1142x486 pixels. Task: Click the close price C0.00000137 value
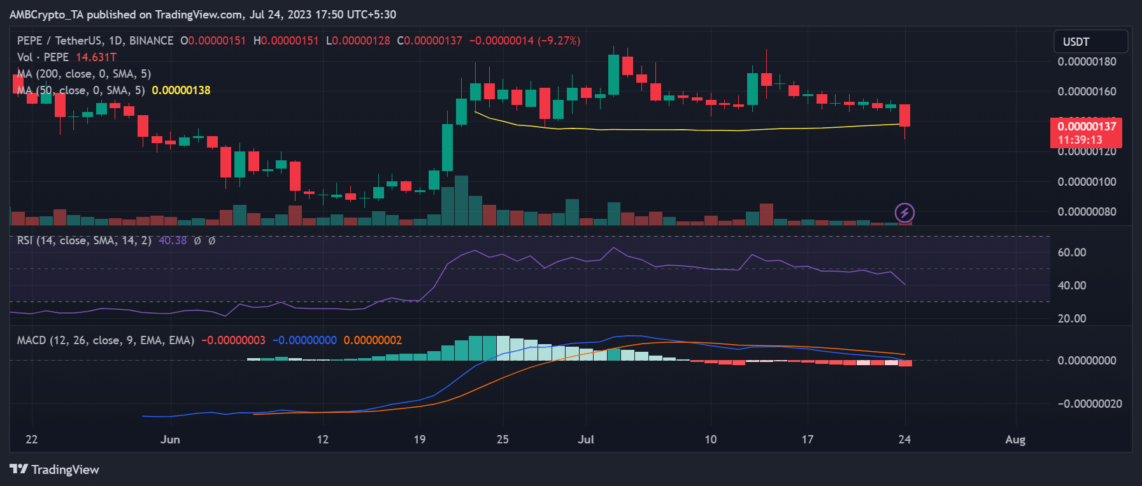click(430, 41)
